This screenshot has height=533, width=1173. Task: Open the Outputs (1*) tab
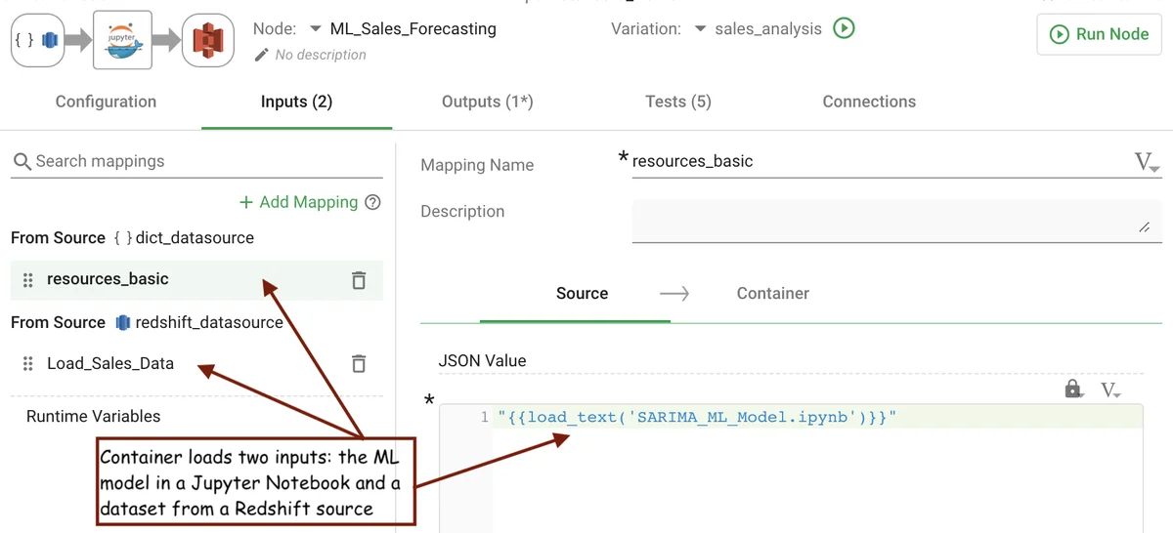pyautogui.click(x=487, y=102)
